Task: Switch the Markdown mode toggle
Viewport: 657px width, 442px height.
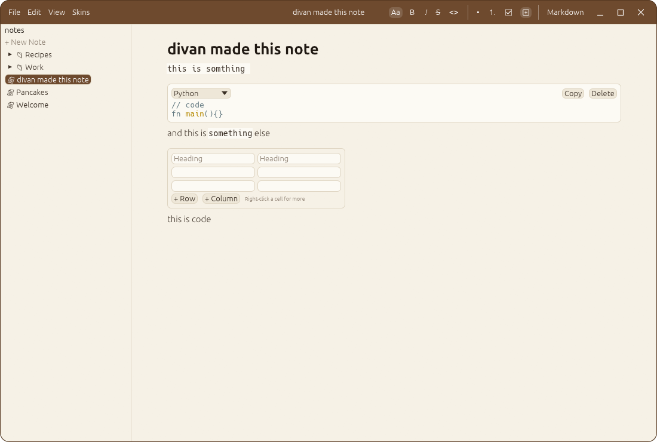Action: pyautogui.click(x=565, y=12)
